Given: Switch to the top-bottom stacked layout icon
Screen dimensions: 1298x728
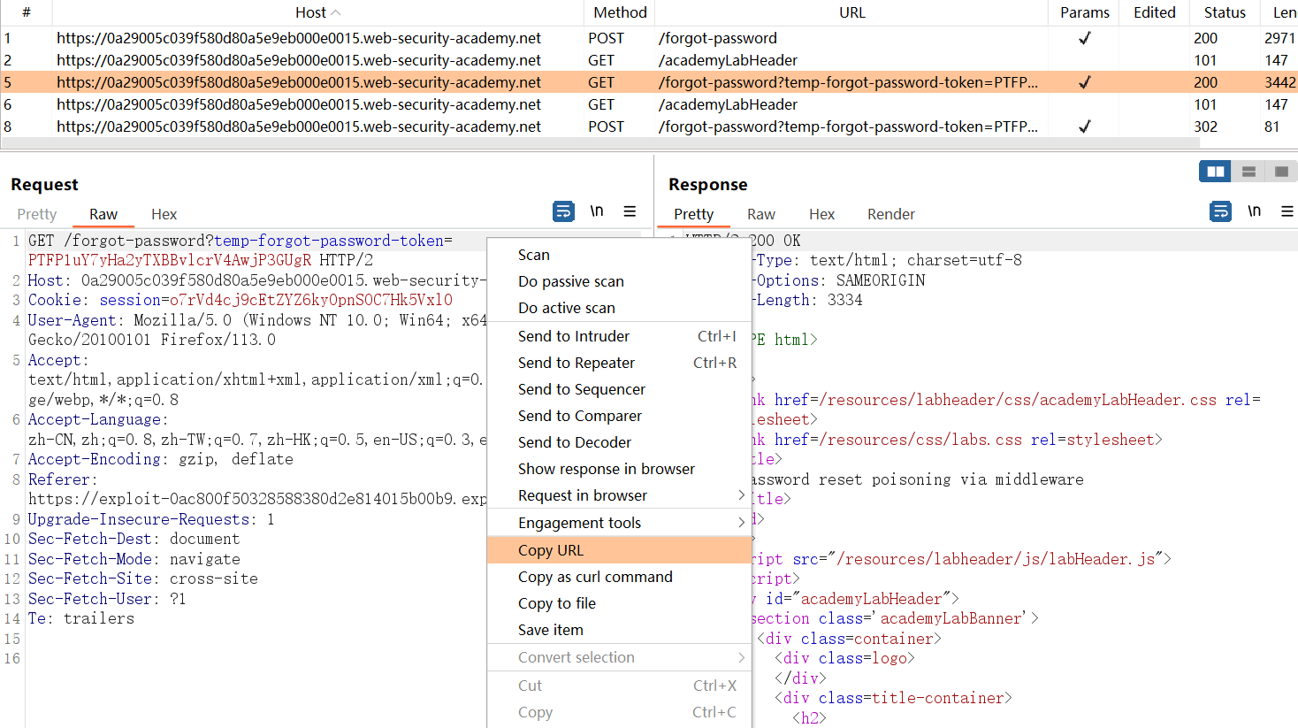Looking at the screenshot, I should (1248, 172).
